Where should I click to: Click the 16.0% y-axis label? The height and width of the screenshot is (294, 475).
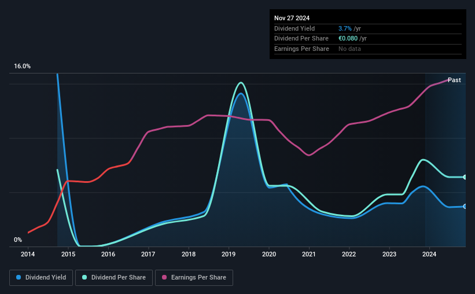pyautogui.click(x=22, y=67)
